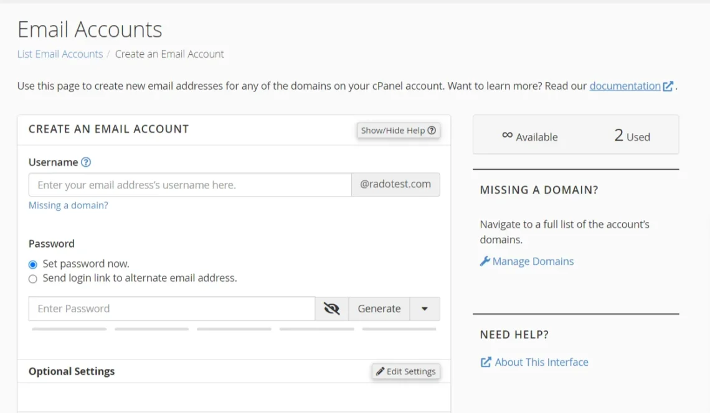
Task: Open Manage Domains
Action: (532, 261)
